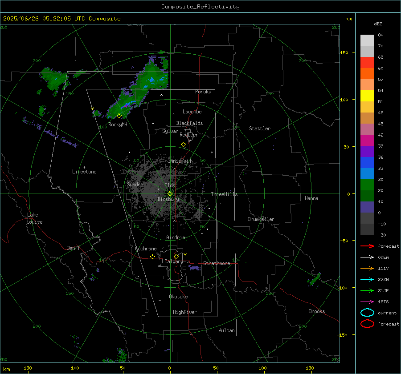Select the Brooks label

pos(317,311)
